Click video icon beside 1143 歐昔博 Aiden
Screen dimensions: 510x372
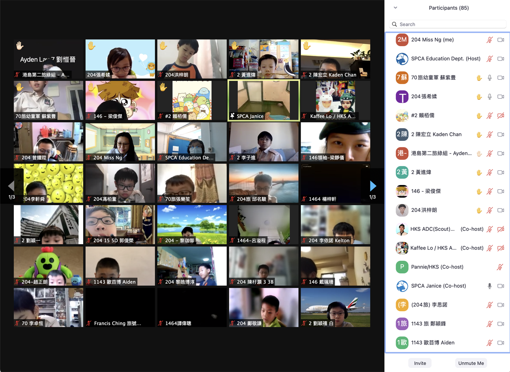[501, 343]
